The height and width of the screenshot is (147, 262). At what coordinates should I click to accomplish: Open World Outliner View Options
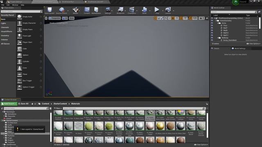[x=253, y=44]
